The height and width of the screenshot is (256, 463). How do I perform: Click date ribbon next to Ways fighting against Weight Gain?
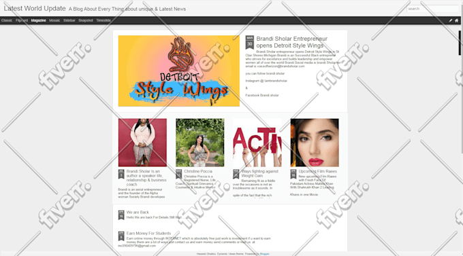point(236,174)
